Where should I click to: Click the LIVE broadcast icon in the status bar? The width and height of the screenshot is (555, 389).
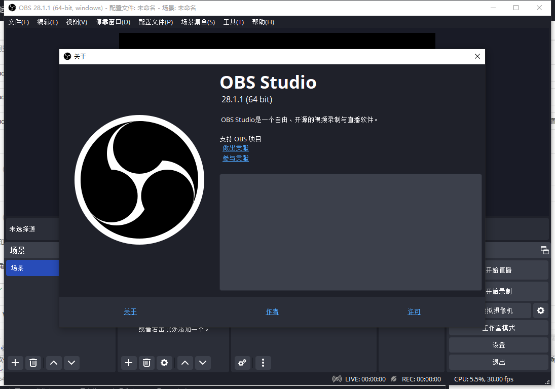(x=337, y=378)
